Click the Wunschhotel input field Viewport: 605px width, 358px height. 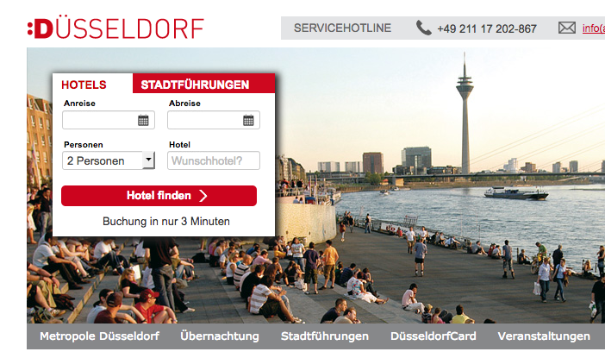click(x=214, y=160)
